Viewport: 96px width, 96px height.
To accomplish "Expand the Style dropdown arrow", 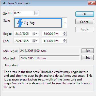I will click(65, 23).
